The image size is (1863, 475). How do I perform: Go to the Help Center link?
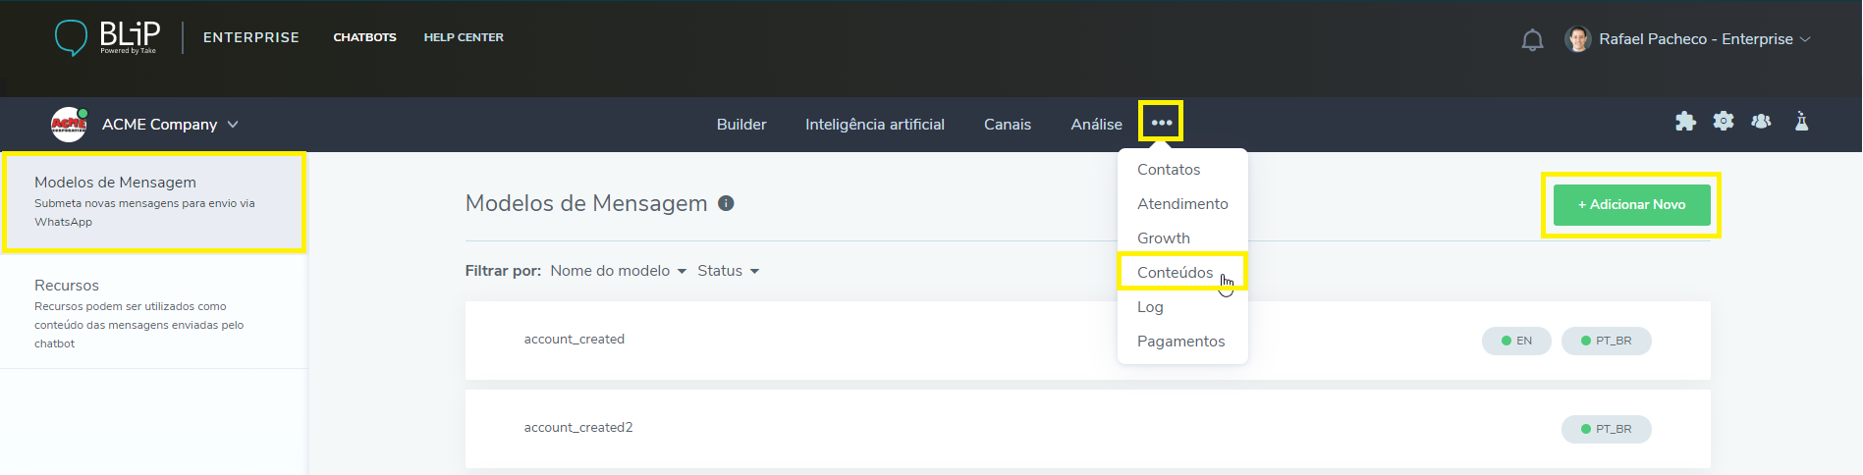point(464,37)
